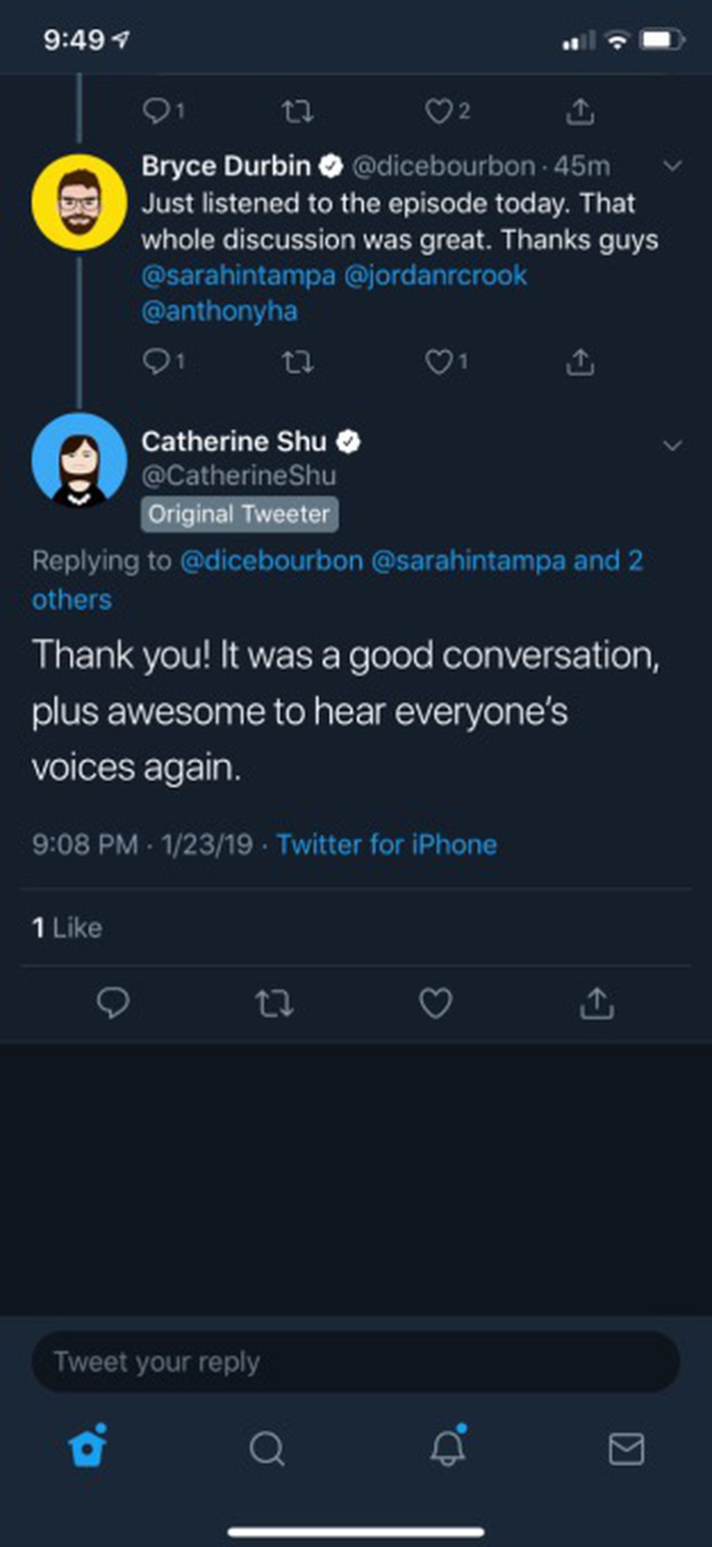
Task: Share the topmost tweet
Action: [581, 110]
